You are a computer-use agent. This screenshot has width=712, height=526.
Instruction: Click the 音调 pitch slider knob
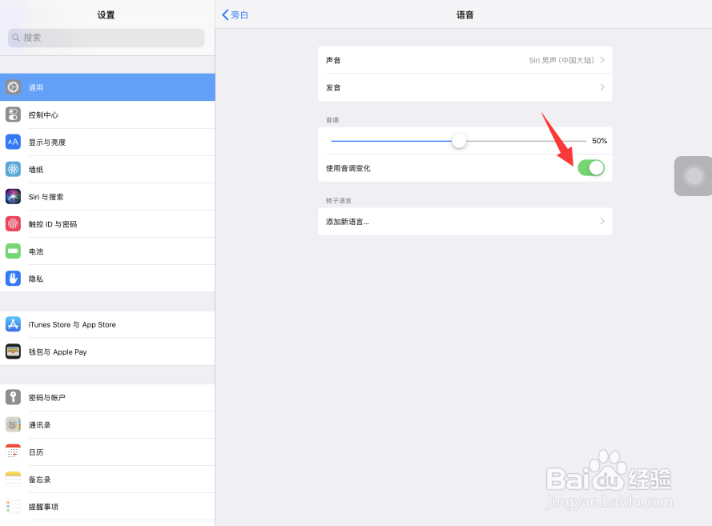(459, 141)
